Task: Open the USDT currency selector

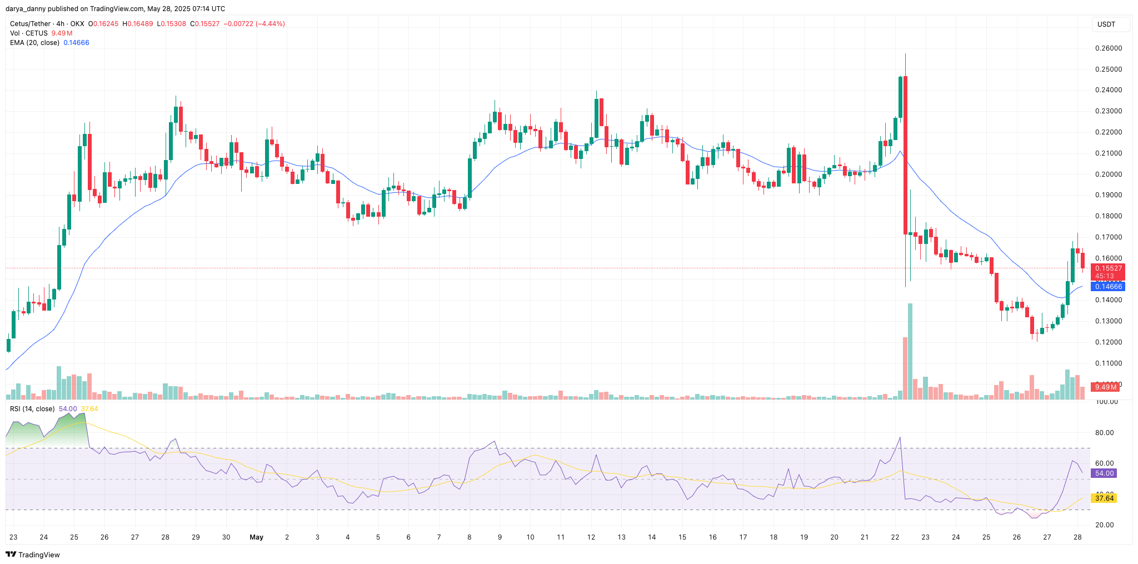Action: pos(1106,24)
